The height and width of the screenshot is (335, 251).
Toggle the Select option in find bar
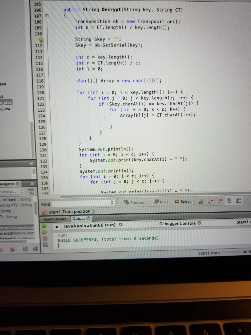coord(183,201)
